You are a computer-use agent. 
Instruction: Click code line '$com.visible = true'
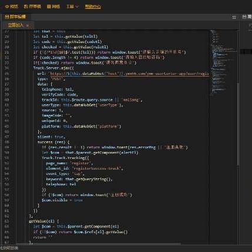click(x=62, y=200)
